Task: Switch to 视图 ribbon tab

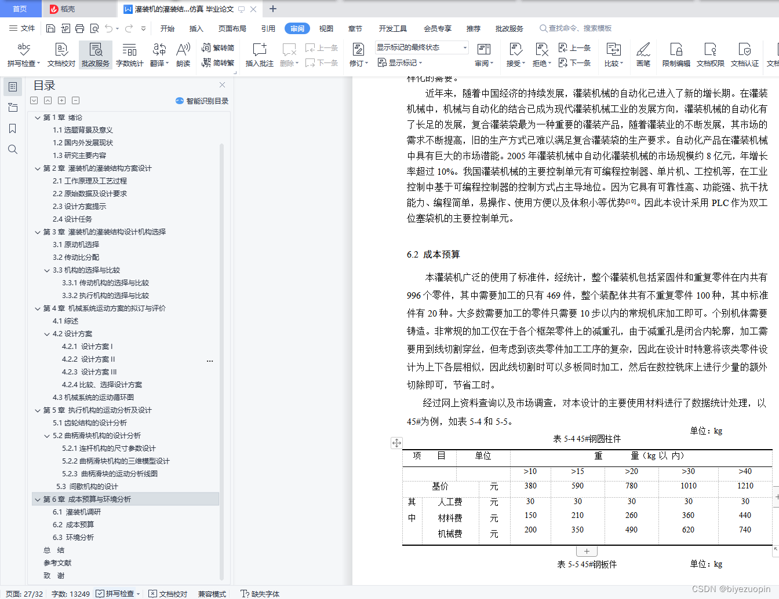Action: pyautogui.click(x=326, y=28)
